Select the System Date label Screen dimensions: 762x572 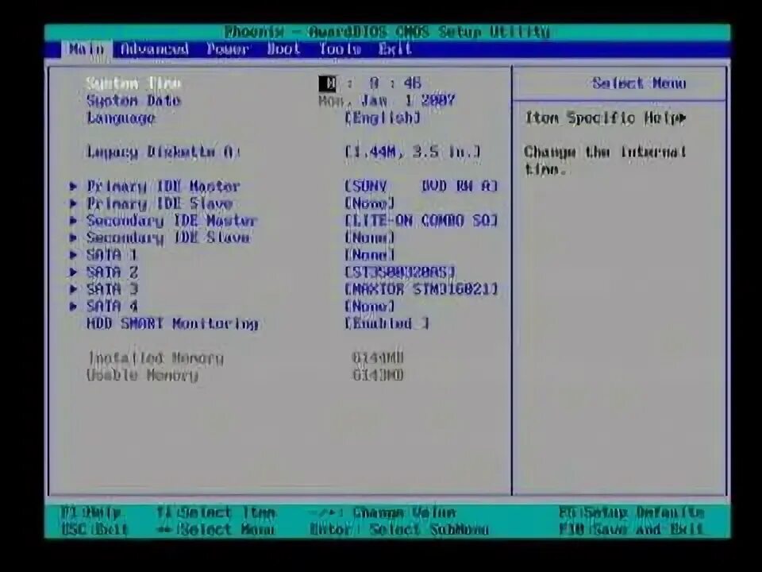(133, 101)
